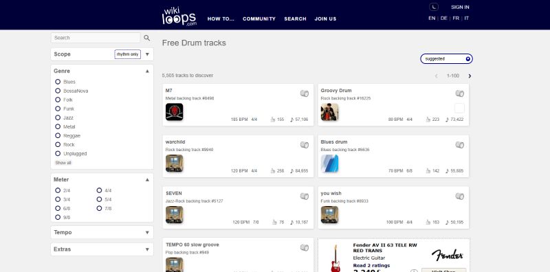Open the COMMUNITY menu

[259, 19]
